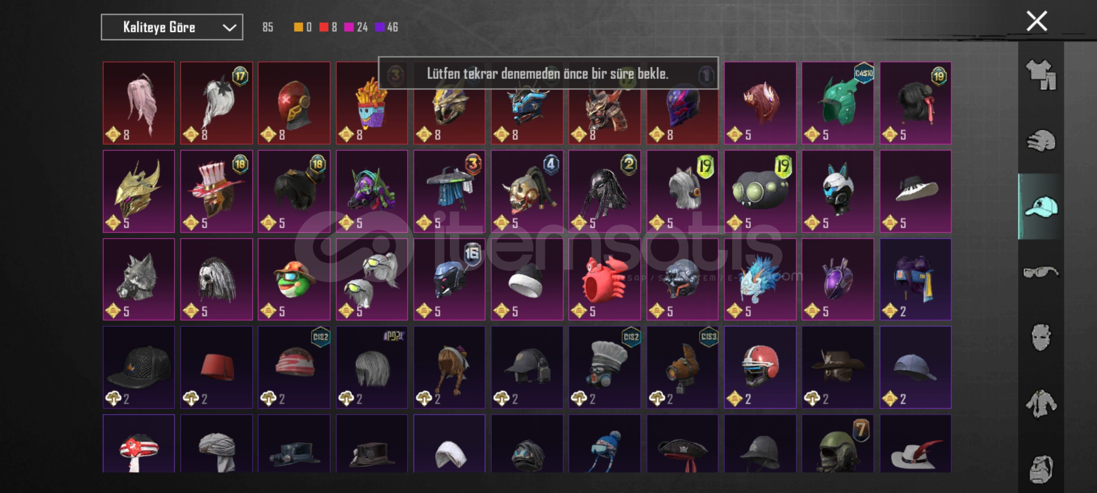Choose the grey wolf mask headgear

(138, 279)
